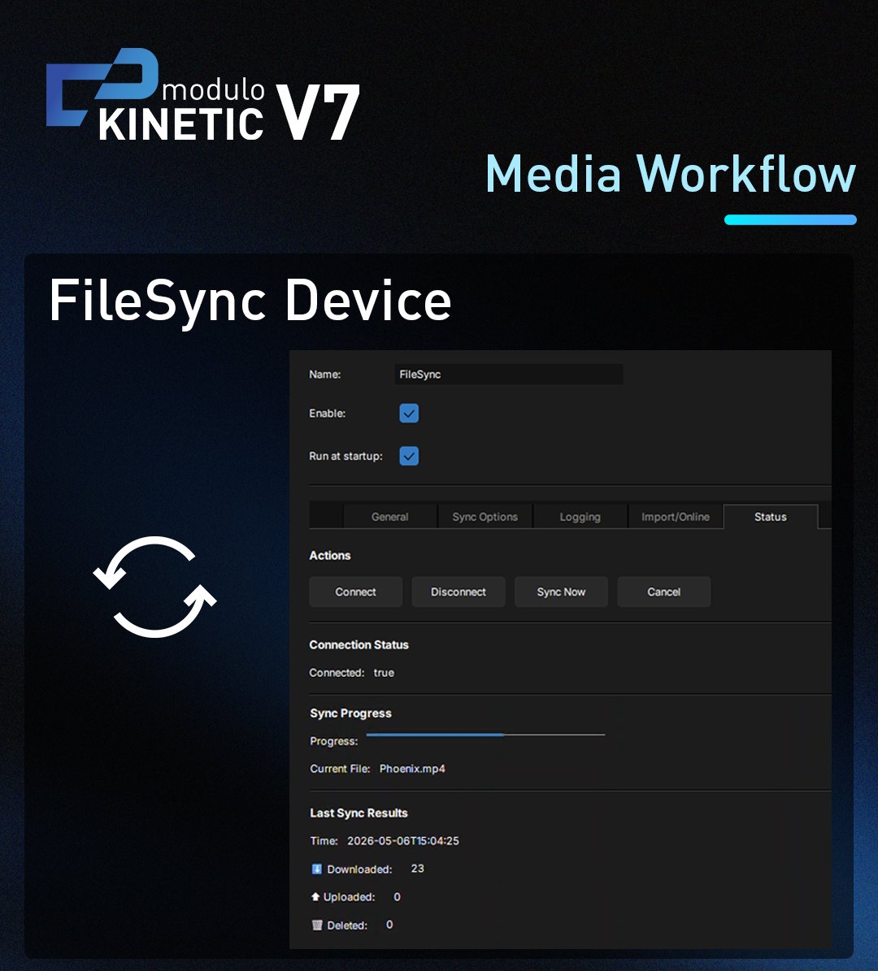
Task: Click the current file name Phoenix.mp4
Action: pos(412,769)
